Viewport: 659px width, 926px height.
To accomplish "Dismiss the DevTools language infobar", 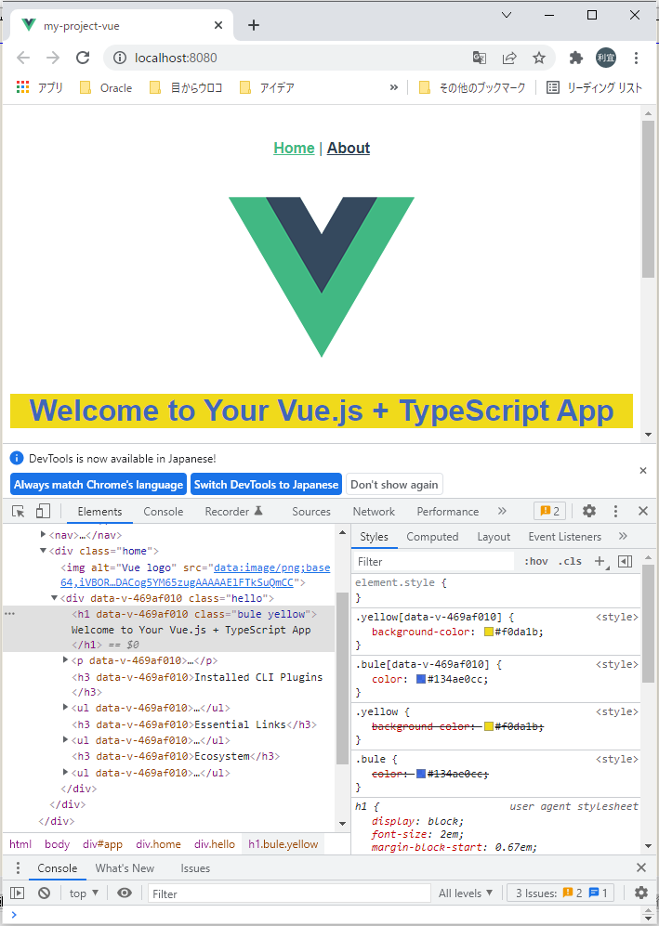I will (x=643, y=471).
